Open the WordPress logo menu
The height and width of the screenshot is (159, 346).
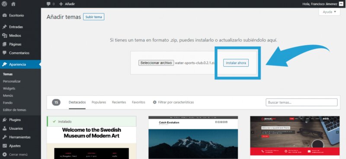(x=4, y=4)
